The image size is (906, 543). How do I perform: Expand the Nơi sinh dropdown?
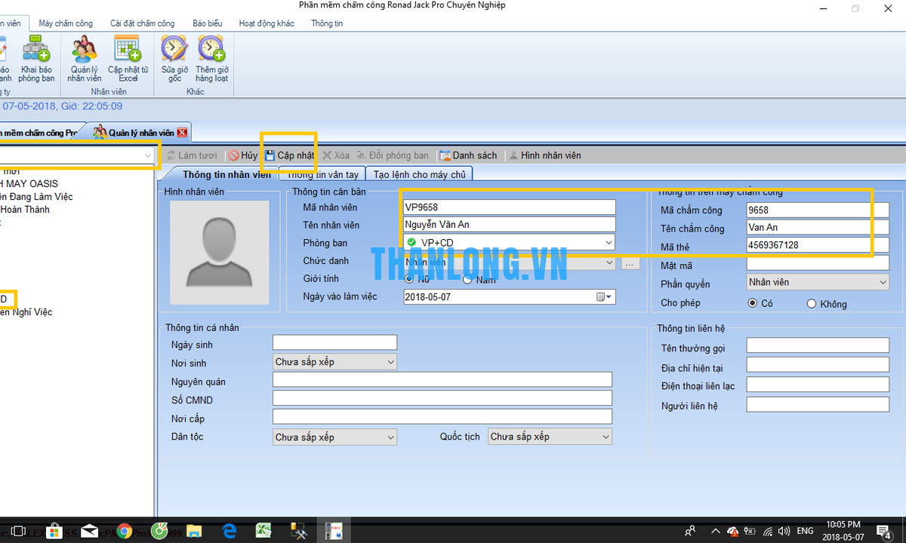(x=390, y=362)
